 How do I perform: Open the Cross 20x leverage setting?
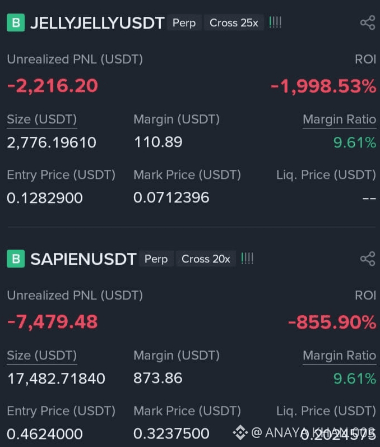point(206,259)
